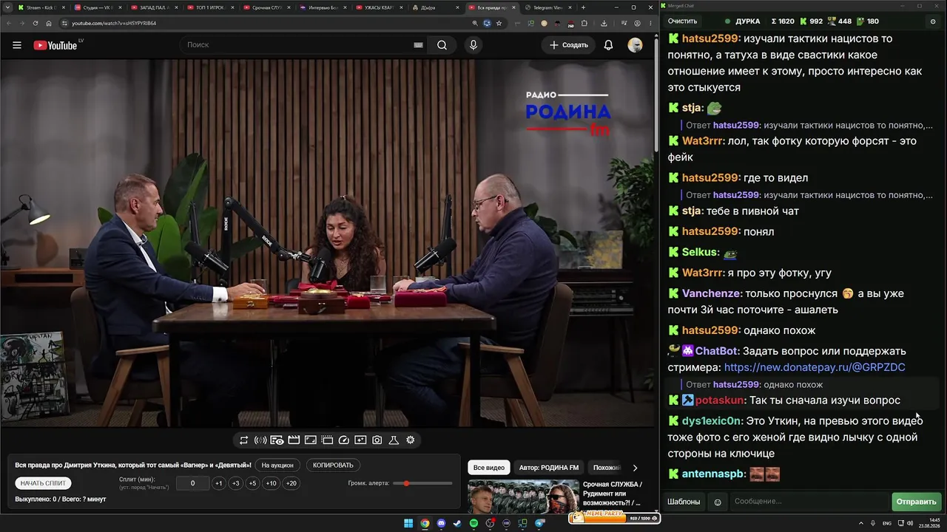Image resolution: width=947 pixels, height=532 pixels.
Task: Add +1 minute to split
Action: click(x=218, y=483)
